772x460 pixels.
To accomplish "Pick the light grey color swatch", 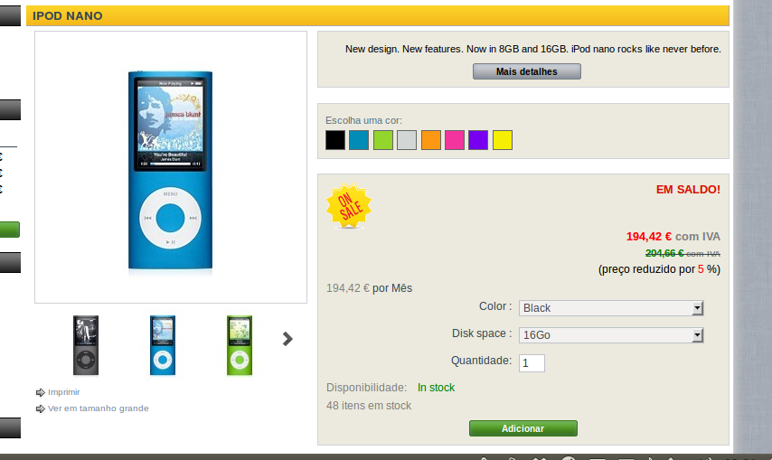I will [407, 140].
